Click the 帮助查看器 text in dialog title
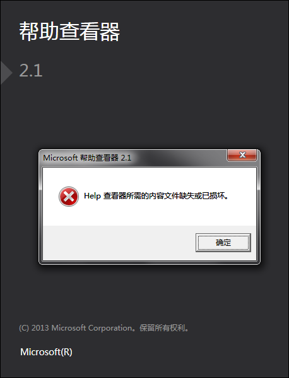The height and width of the screenshot is (378, 289). pos(99,158)
